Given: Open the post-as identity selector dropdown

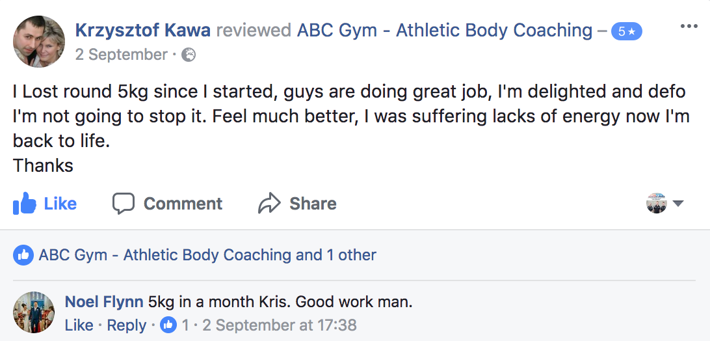Looking at the screenshot, I should (664, 203).
